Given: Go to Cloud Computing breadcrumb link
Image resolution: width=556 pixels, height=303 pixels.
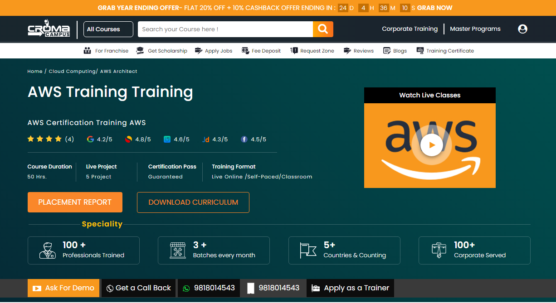Looking at the screenshot, I should point(72,72).
